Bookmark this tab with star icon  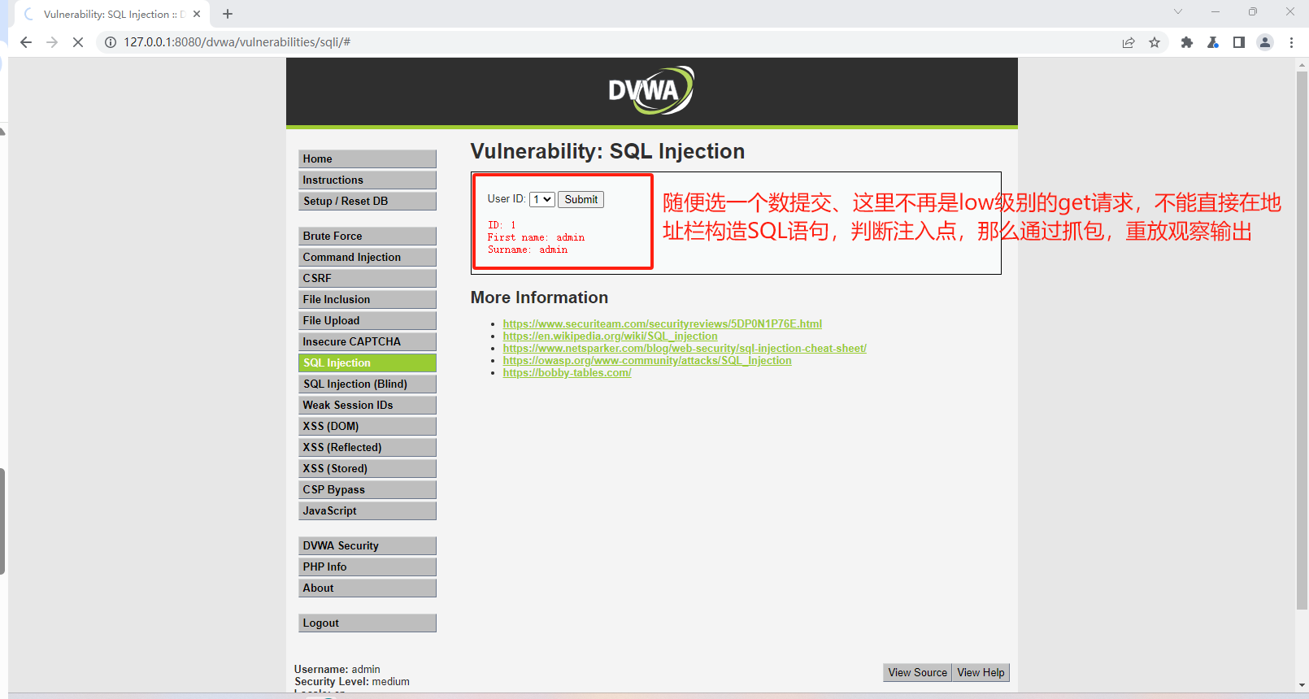1155,42
